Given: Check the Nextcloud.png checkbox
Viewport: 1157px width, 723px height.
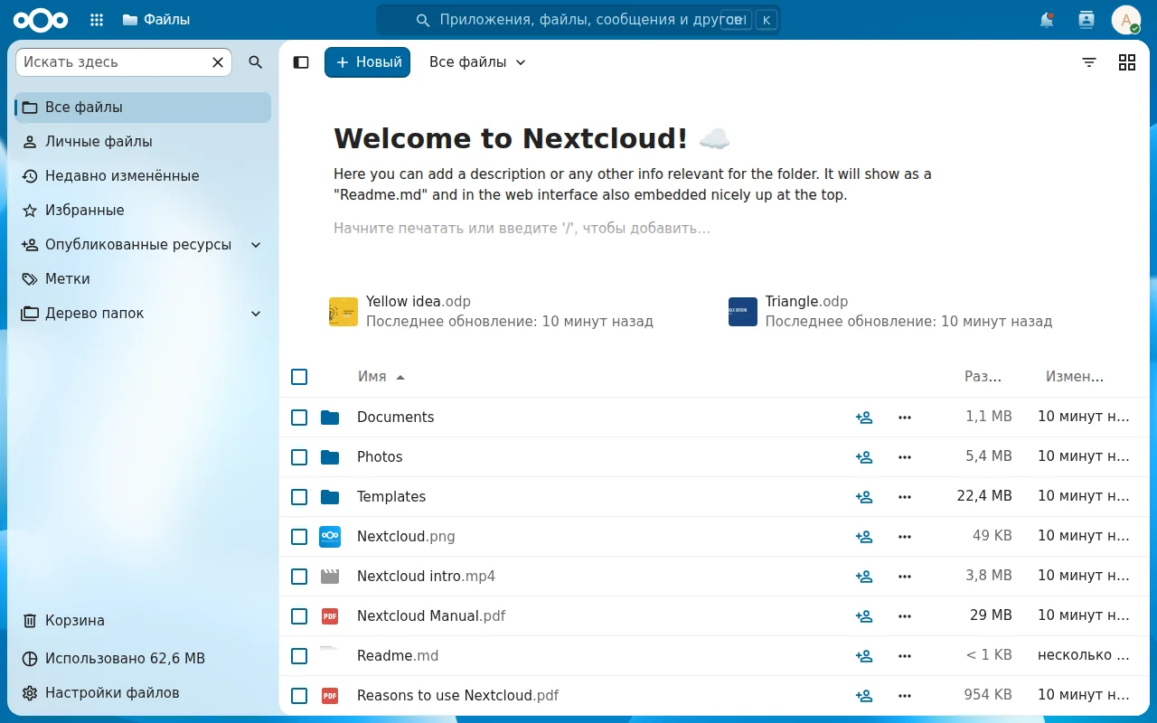Looking at the screenshot, I should coord(299,537).
